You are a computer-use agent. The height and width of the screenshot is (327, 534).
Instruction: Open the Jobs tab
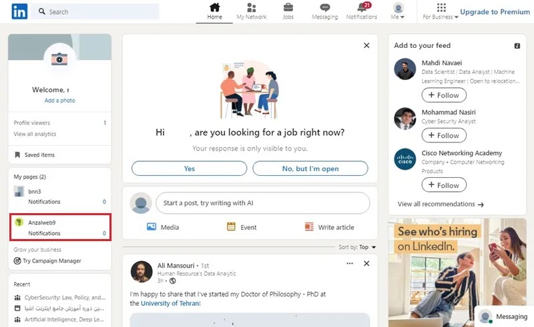[288, 11]
